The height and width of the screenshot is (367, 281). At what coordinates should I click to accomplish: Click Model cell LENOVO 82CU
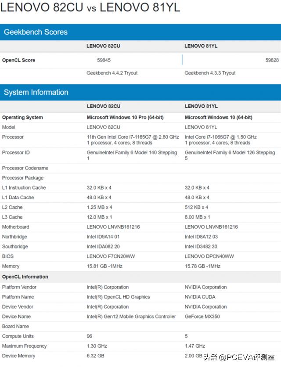[104, 127]
